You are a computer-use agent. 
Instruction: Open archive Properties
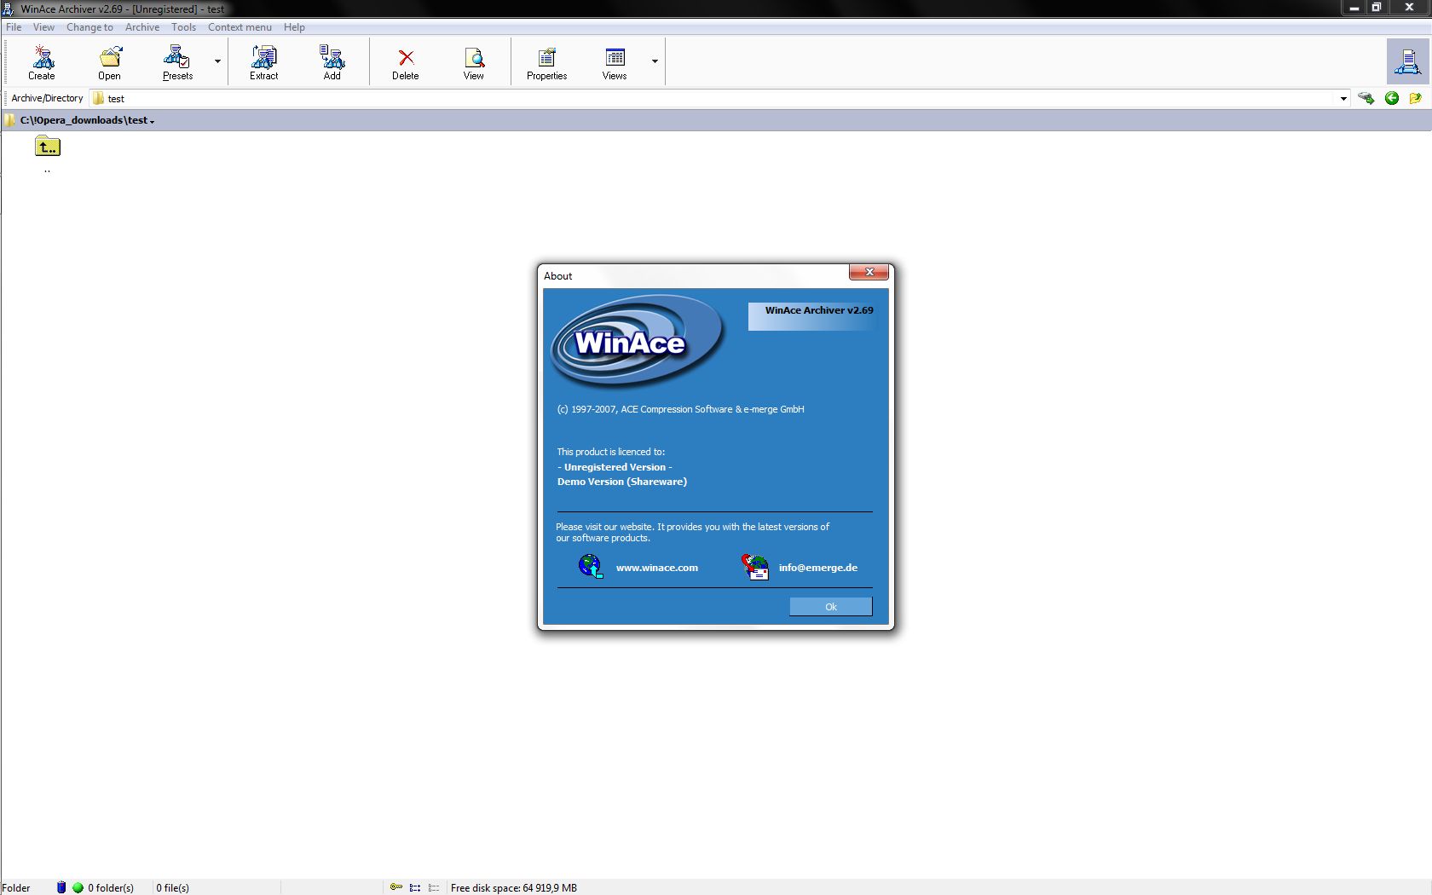(x=546, y=61)
